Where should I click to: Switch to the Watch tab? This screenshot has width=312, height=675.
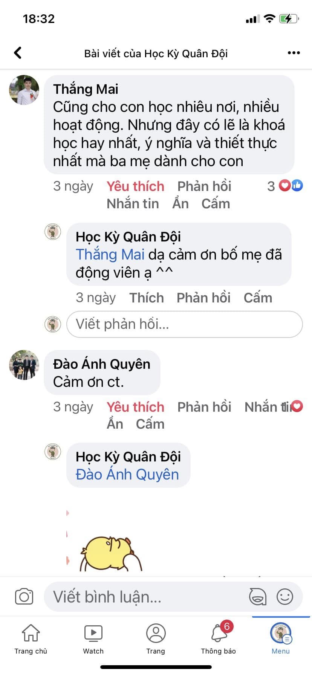coord(93,638)
